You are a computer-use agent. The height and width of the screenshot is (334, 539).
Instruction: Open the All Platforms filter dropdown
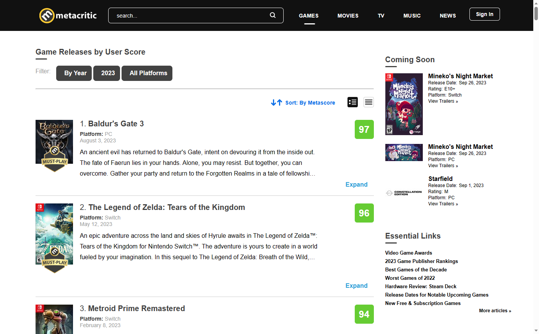click(x=147, y=73)
